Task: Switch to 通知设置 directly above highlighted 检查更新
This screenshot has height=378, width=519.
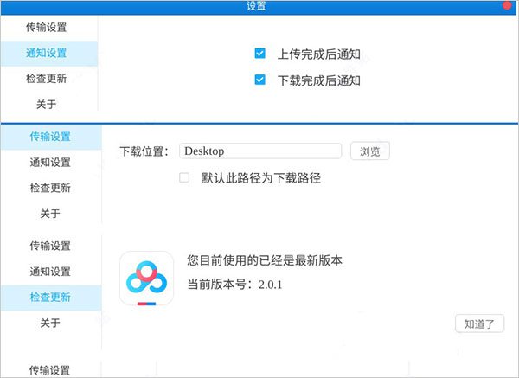Action: pyautogui.click(x=50, y=272)
